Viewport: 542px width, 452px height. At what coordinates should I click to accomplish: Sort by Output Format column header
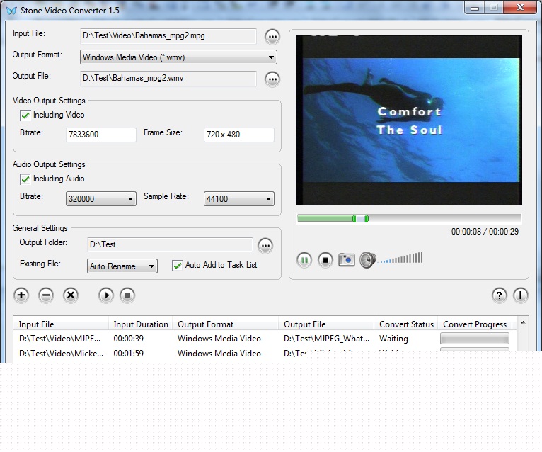[x=226, y=324]
